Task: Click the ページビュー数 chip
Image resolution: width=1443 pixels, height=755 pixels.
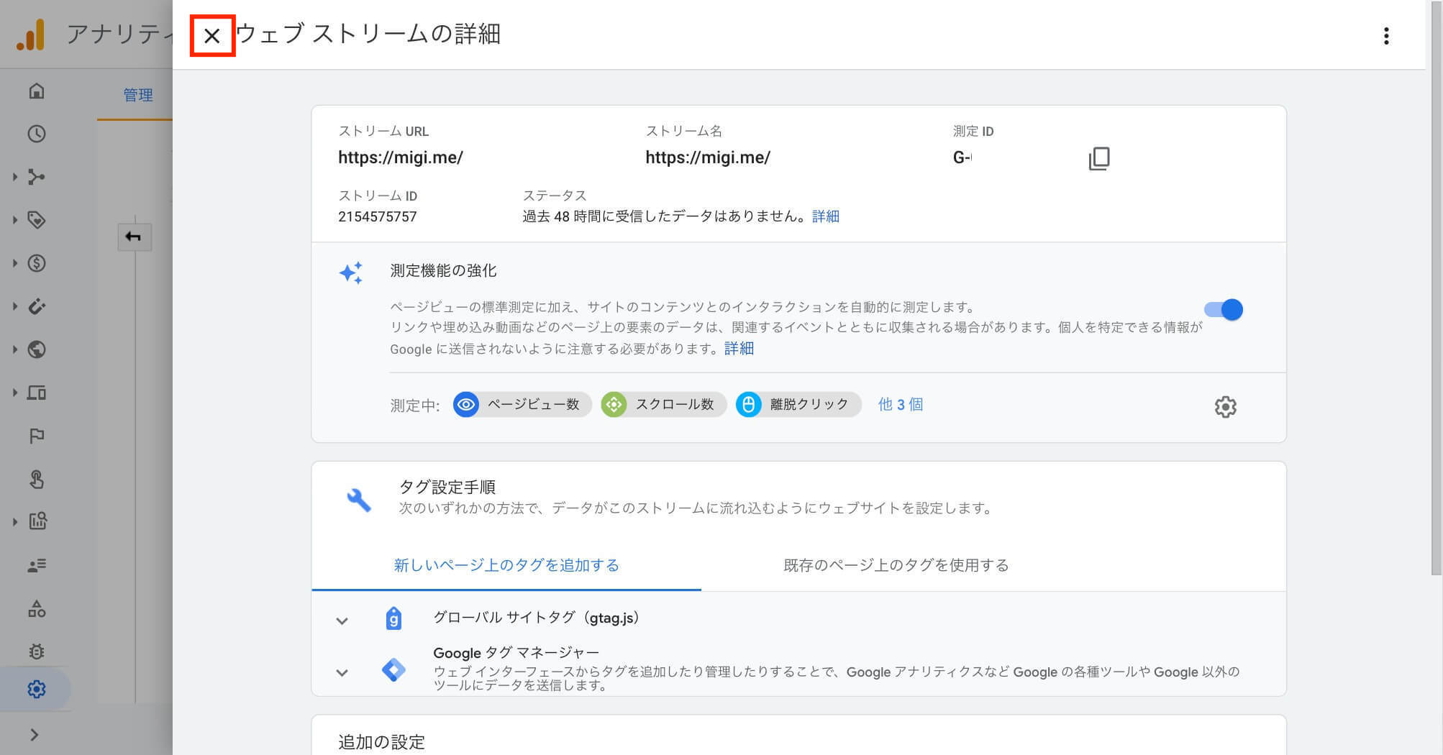Action: pos(522,405)
